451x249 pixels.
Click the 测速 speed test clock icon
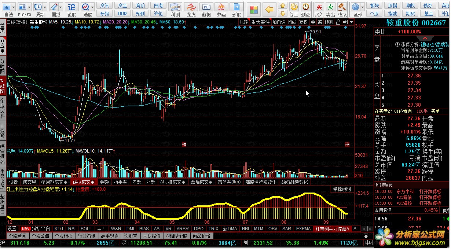click(x=305, y=6)
